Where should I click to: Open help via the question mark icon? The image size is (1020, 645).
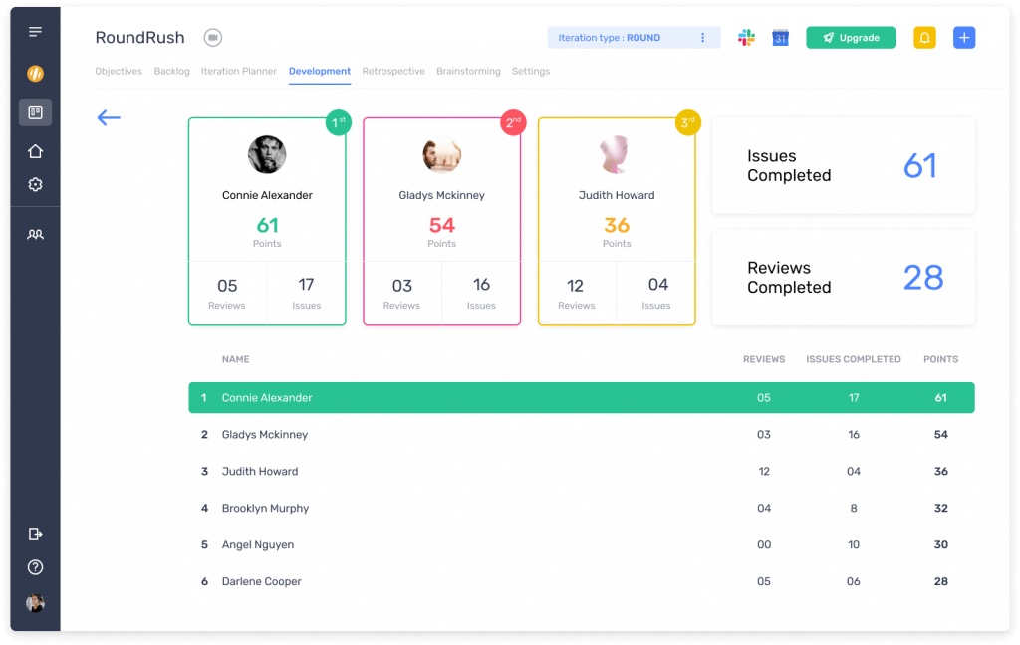35,567
